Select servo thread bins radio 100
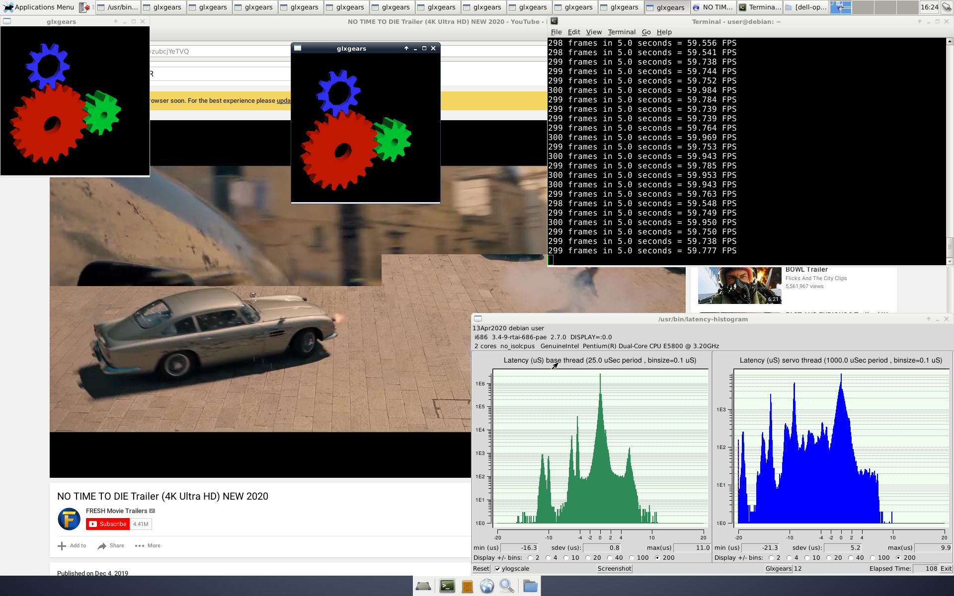954x596 pixels. coord(873,558)
